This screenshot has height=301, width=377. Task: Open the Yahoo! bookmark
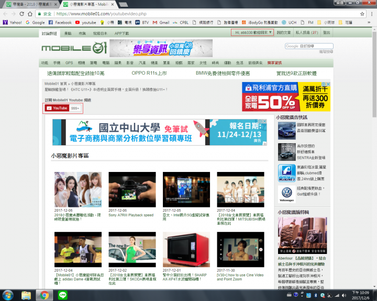(12, 22)
